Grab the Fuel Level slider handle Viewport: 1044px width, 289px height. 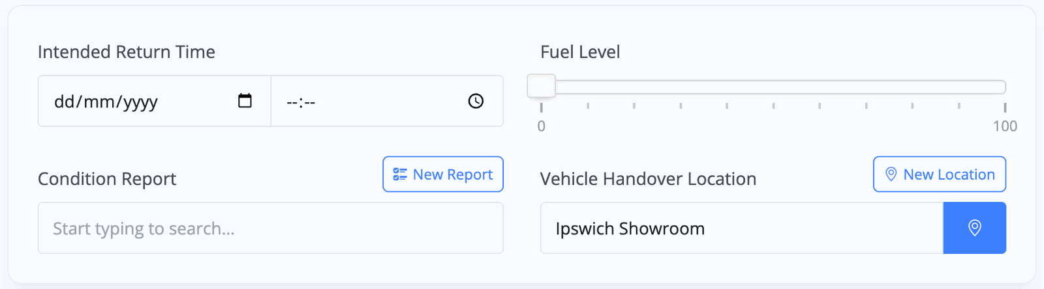click(x=542, y=86)
